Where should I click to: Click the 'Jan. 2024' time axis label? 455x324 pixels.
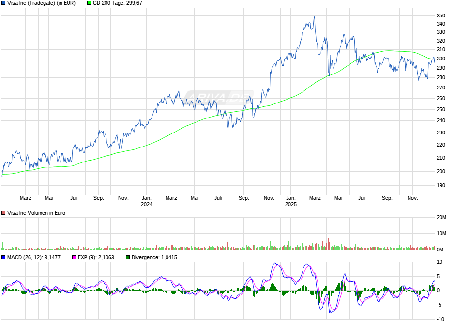click(147, 201)
